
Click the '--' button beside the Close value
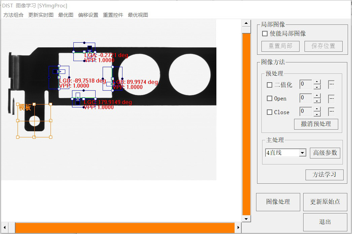(331, 112)
